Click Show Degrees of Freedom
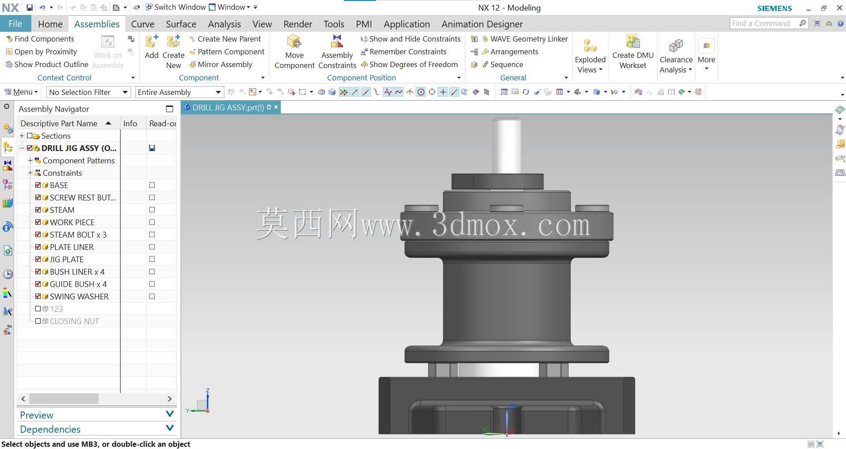Viewport: 846px width, 449px height. pyautogui.click(x=409, y=64)
